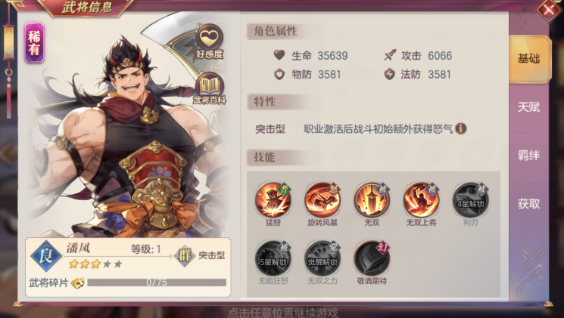
Task: Switch to the 天赋 tab
Action: click(528, 107)
